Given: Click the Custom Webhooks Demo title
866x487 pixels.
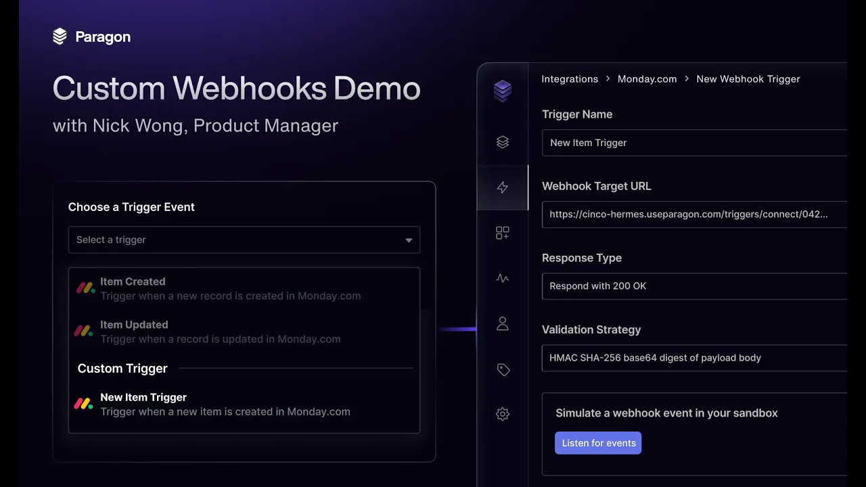Looking at the screenshot, I should coord(237,89).
